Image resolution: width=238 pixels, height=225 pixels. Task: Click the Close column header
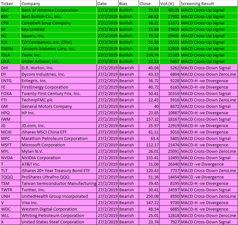[149, 4]
